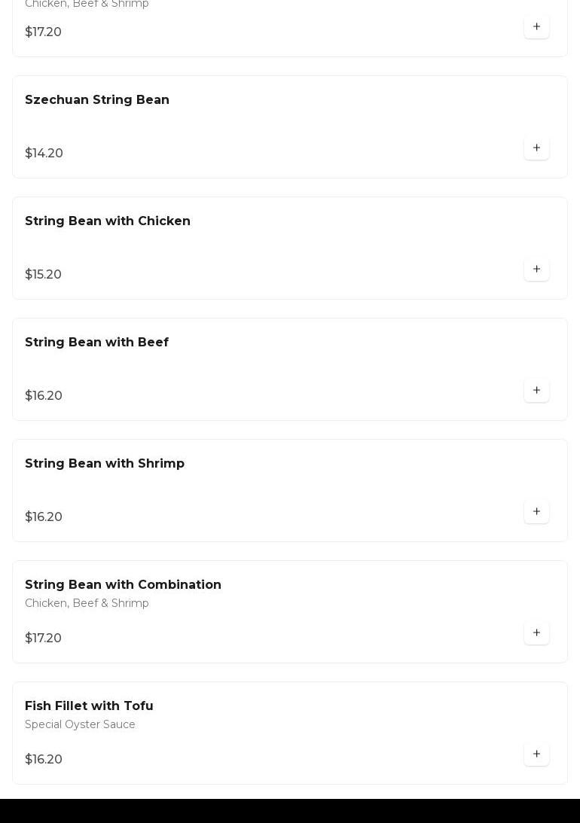Image resolution: width=580 pixels, height=823 pixels.
Task: Select String Bean with Beef heading
Action: (96, 343)
